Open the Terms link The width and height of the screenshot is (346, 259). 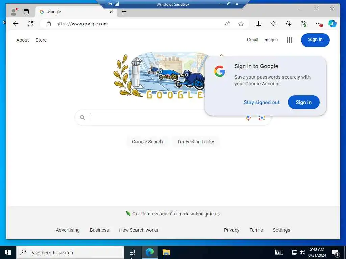(x=256, y=230)
